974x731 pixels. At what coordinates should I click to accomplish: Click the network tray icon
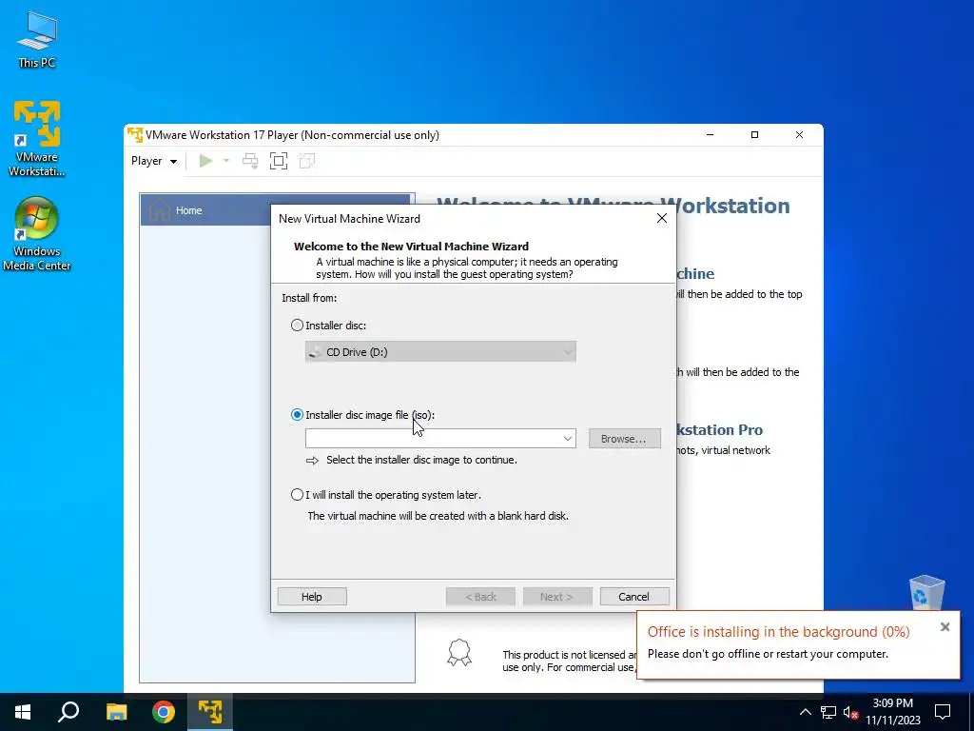click(828, 712)
